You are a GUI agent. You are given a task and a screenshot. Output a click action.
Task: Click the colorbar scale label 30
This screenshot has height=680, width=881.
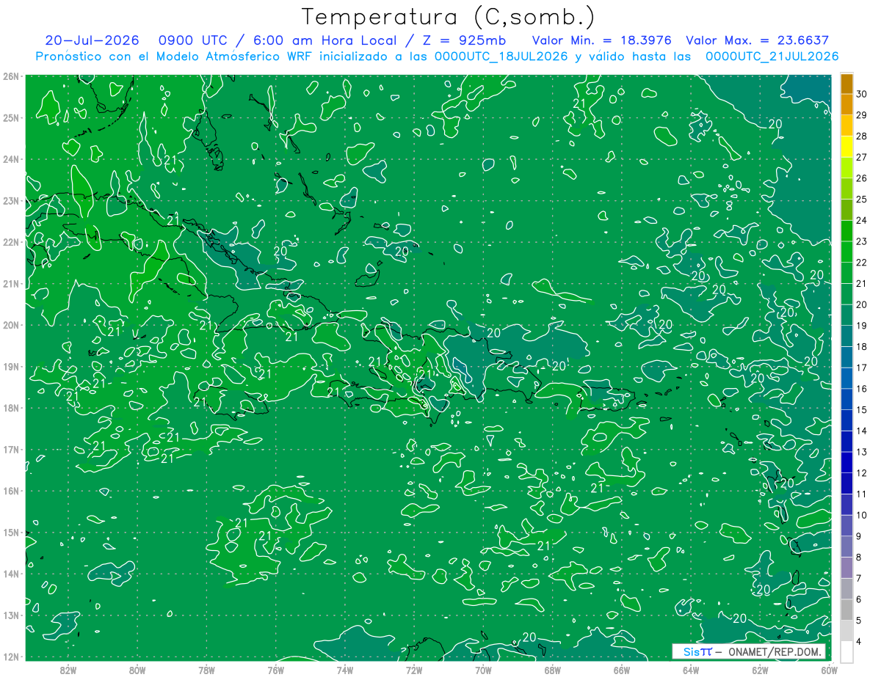(862, 94)
